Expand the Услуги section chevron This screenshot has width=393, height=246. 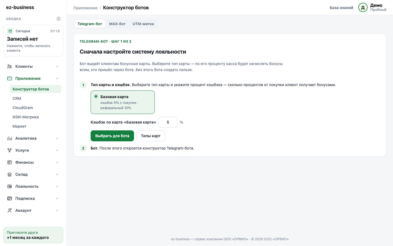click(57, 150)
